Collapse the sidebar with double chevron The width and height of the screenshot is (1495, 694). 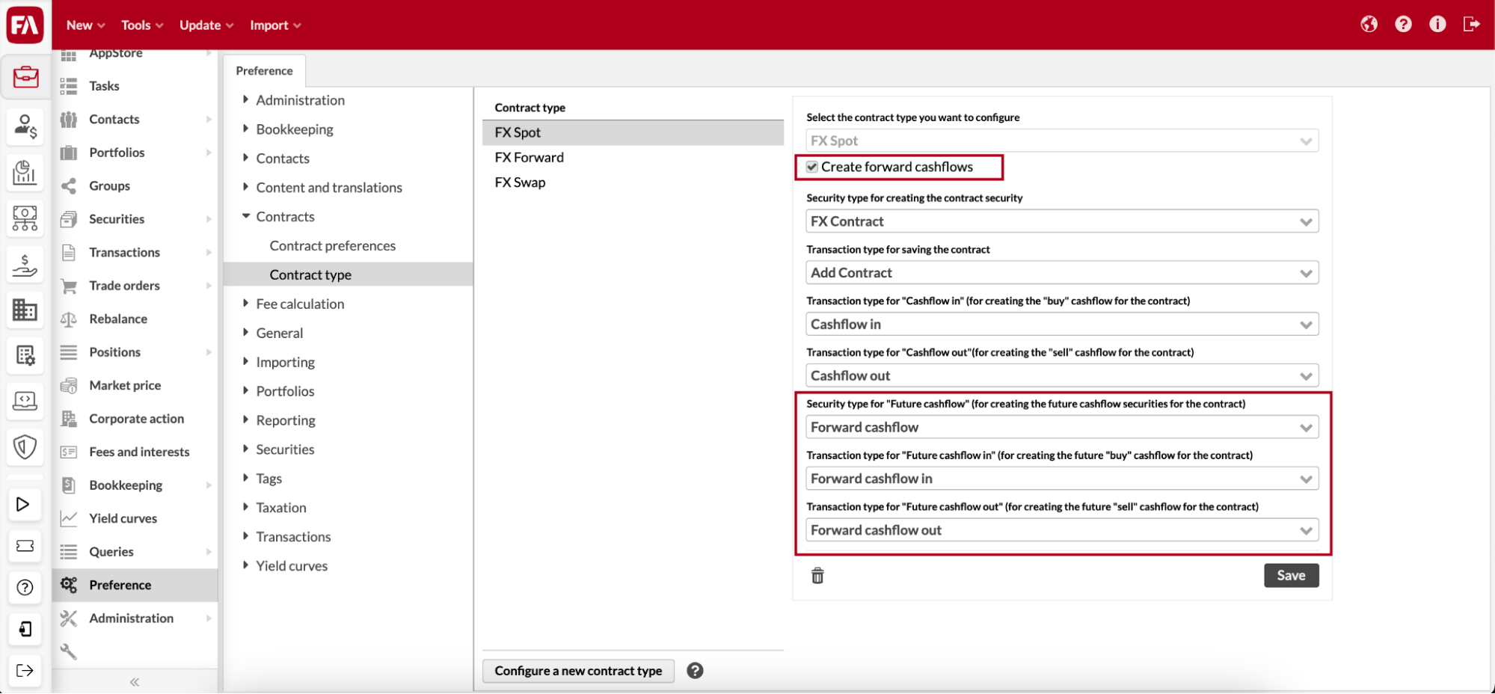[135, 682]
